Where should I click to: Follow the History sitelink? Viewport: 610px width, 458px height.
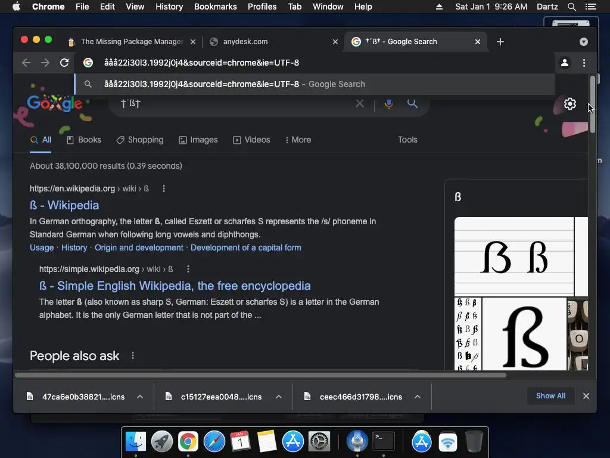point(74,247)
